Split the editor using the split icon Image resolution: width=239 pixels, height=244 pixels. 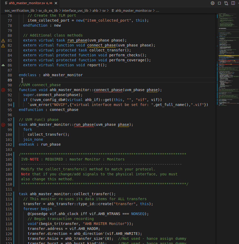pos(233,3)
